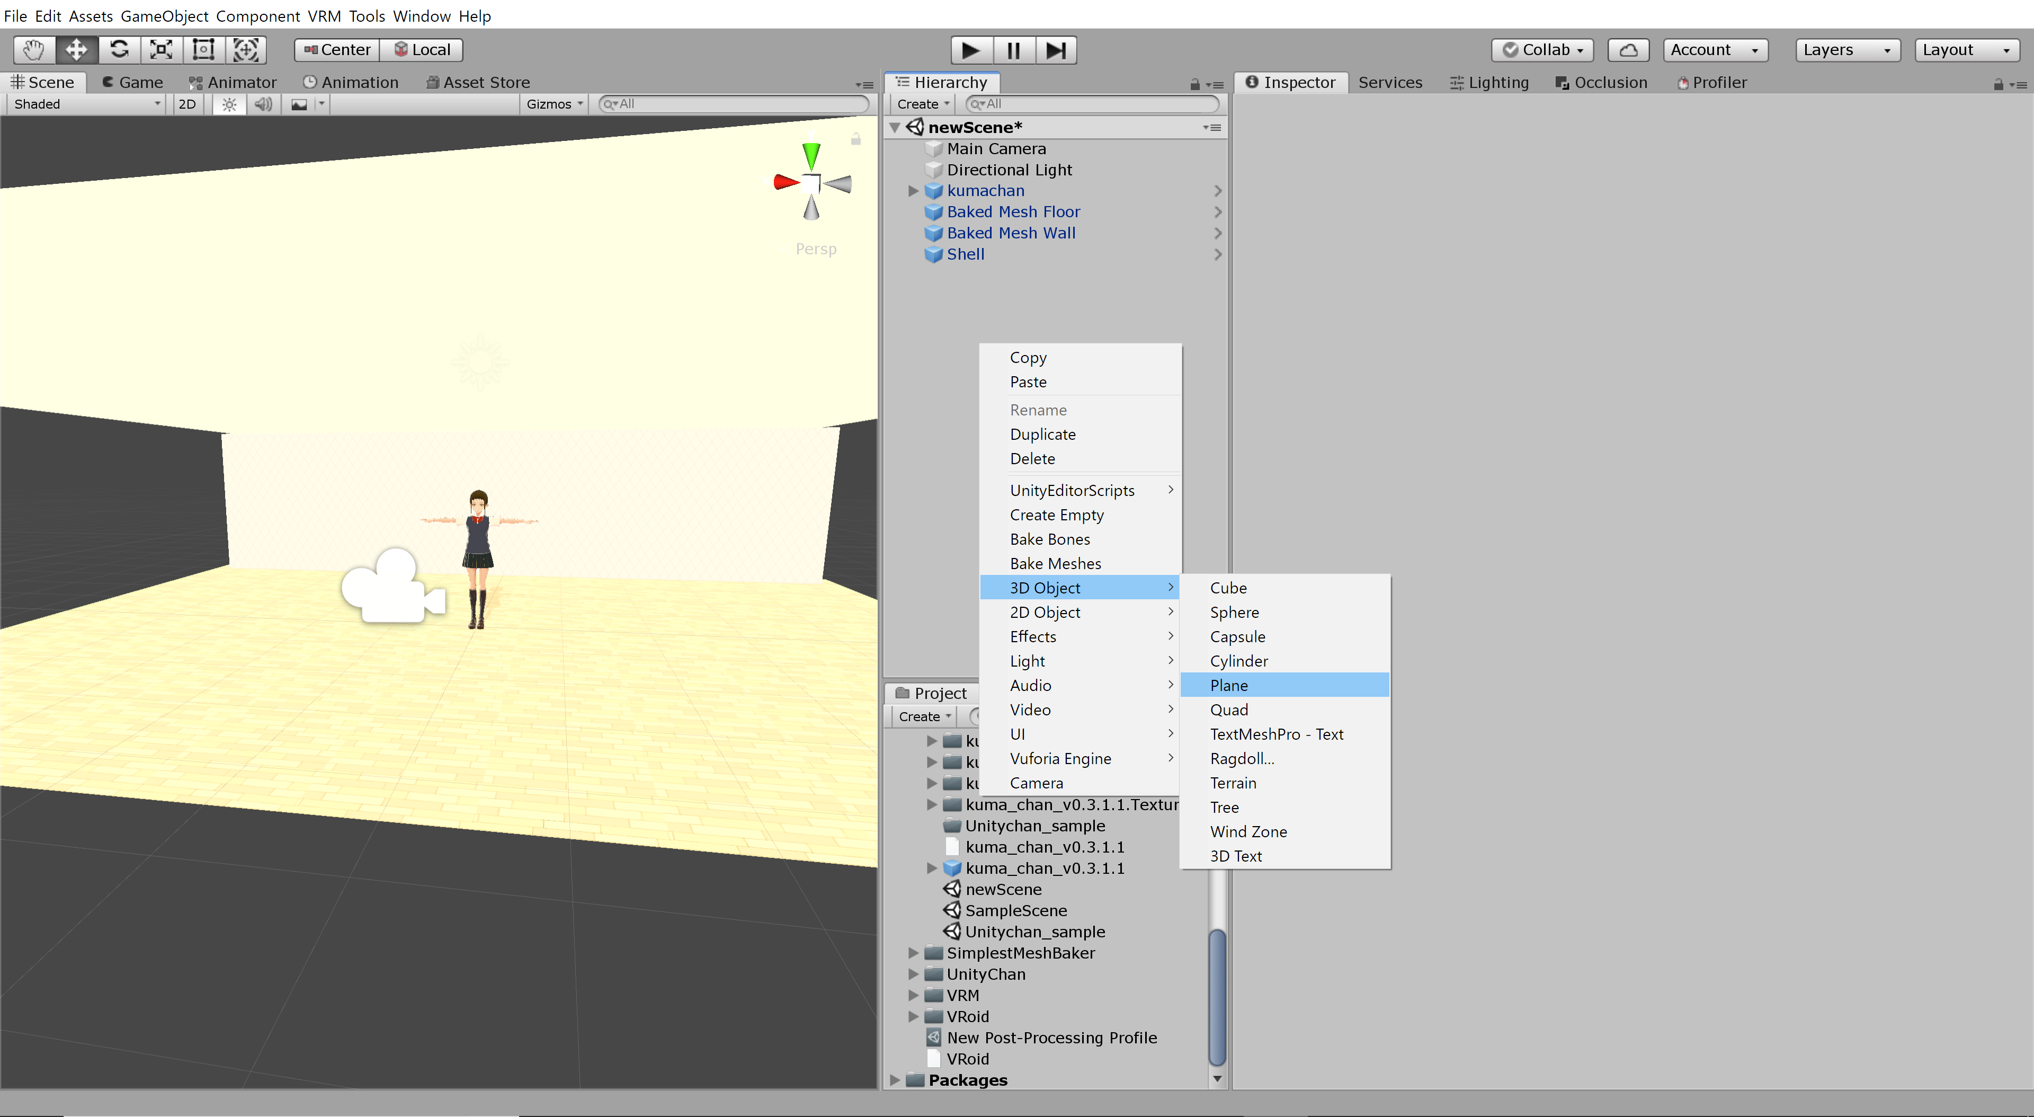Toggle 2D view mode in Scene
This screenshot has height=1117, width=2034.
[x=187, y=104]
